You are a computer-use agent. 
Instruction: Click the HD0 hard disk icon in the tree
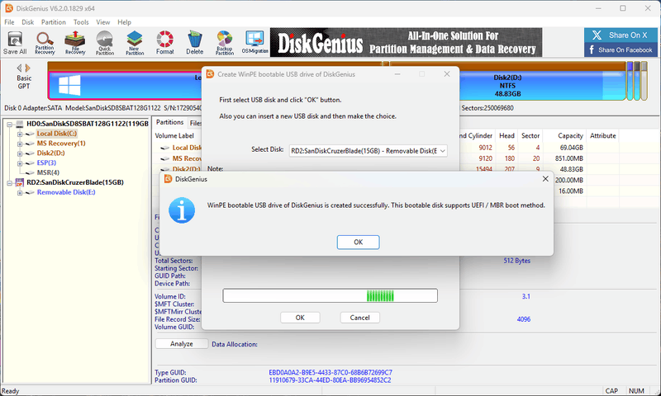[19, 124]
